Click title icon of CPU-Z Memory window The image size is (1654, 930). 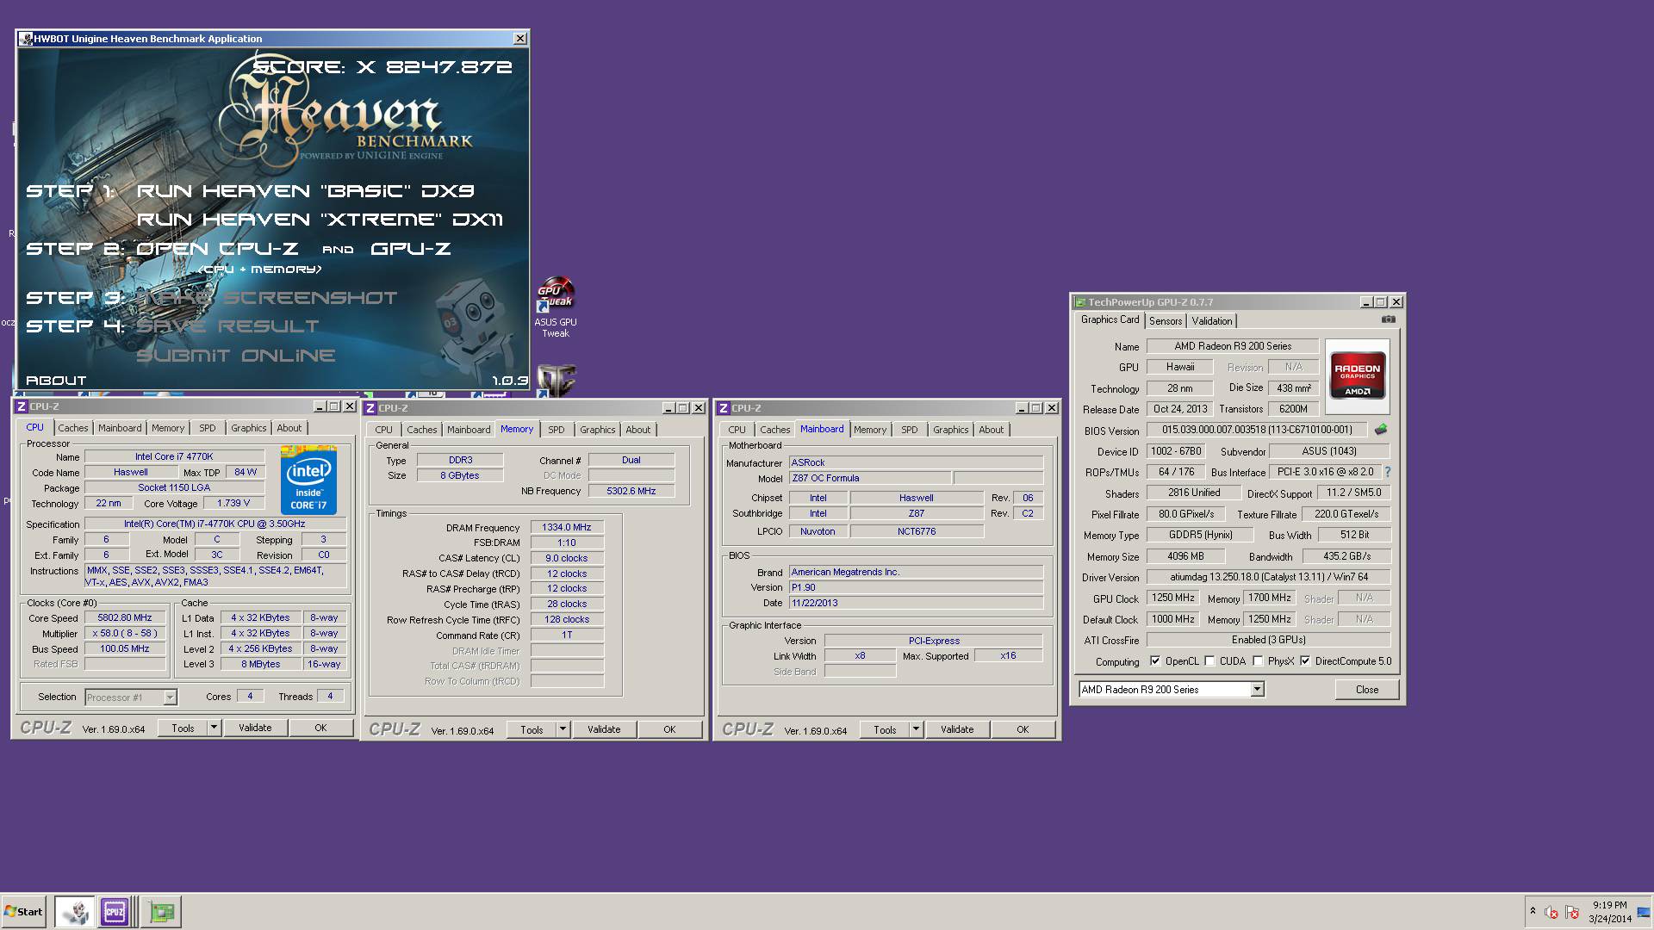pos(370,408)
